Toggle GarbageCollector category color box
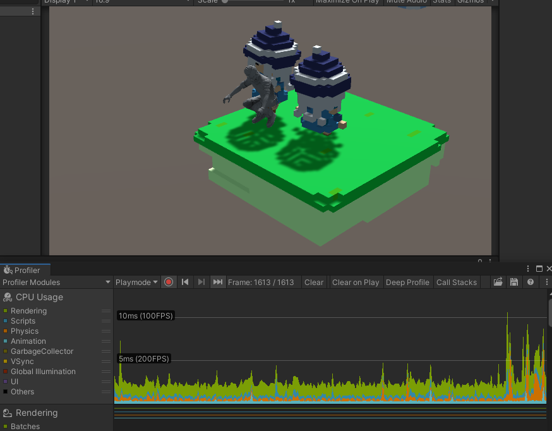This screenshot has height=431, width=552. pos(5,351)
